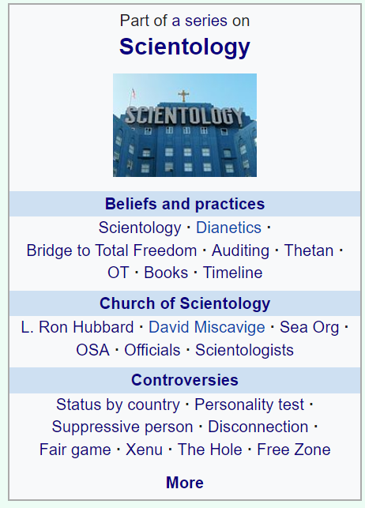Open the Scientologists list link

click(244, 350)
